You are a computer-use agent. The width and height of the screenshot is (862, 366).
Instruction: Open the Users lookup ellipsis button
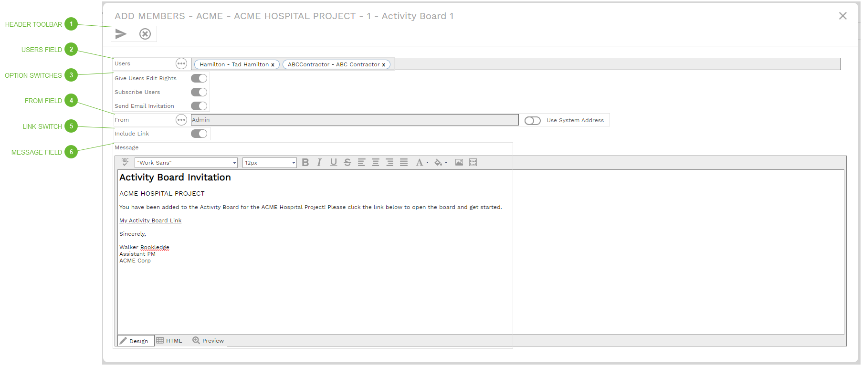coord(181,63)
